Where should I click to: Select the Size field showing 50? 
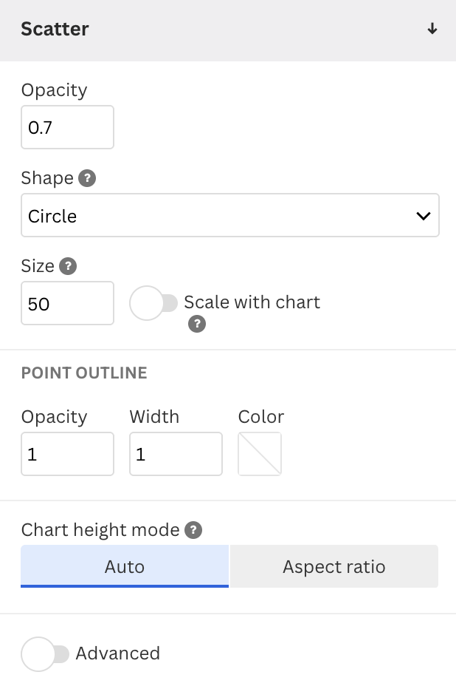coord(67,303)
